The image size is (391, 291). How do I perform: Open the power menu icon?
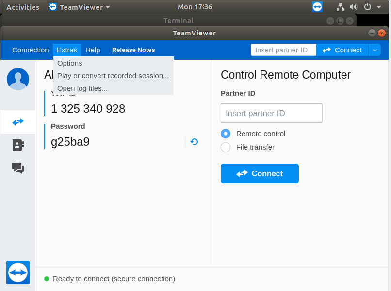coord(368,7)
